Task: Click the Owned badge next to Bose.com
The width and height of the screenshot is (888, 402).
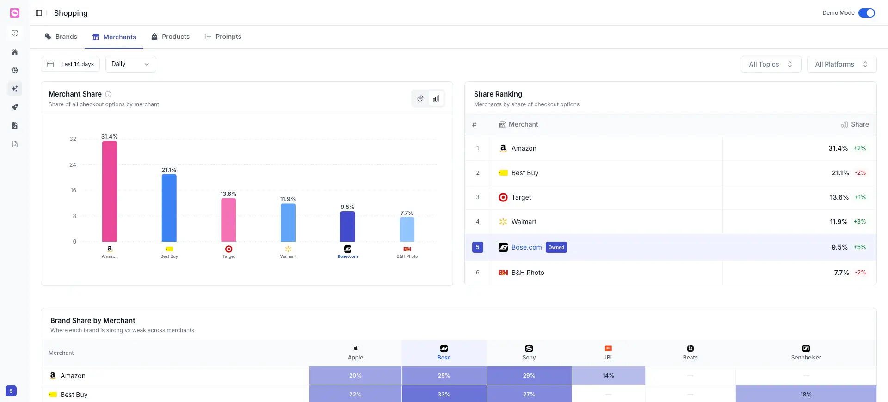Action: 556,247
